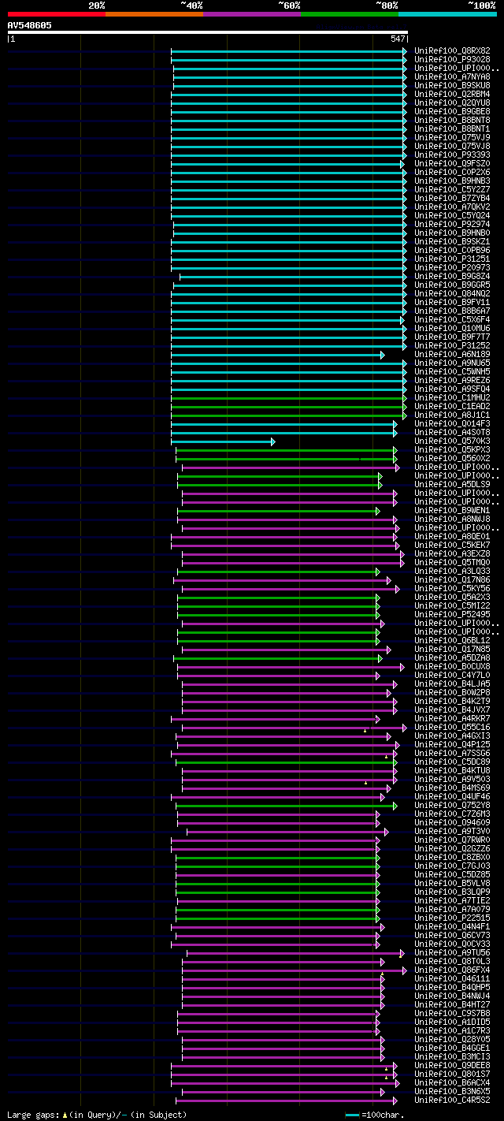Click label UniRef100_B4LJA5
This screenshot has width=504, height=1121.
tap(452, 683)
